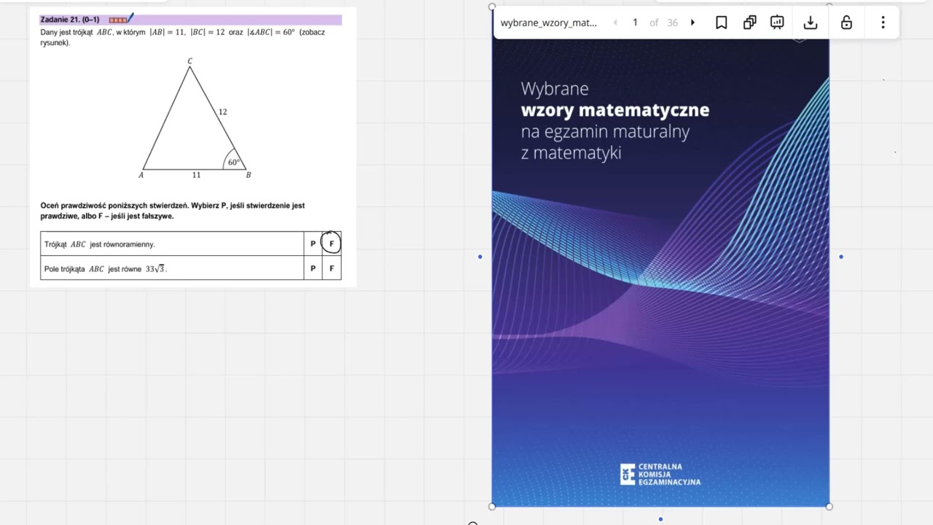Go to previous page of the PDF
Image resolution: width=933 pixels, height=525 pixels.
click(615, 23)
